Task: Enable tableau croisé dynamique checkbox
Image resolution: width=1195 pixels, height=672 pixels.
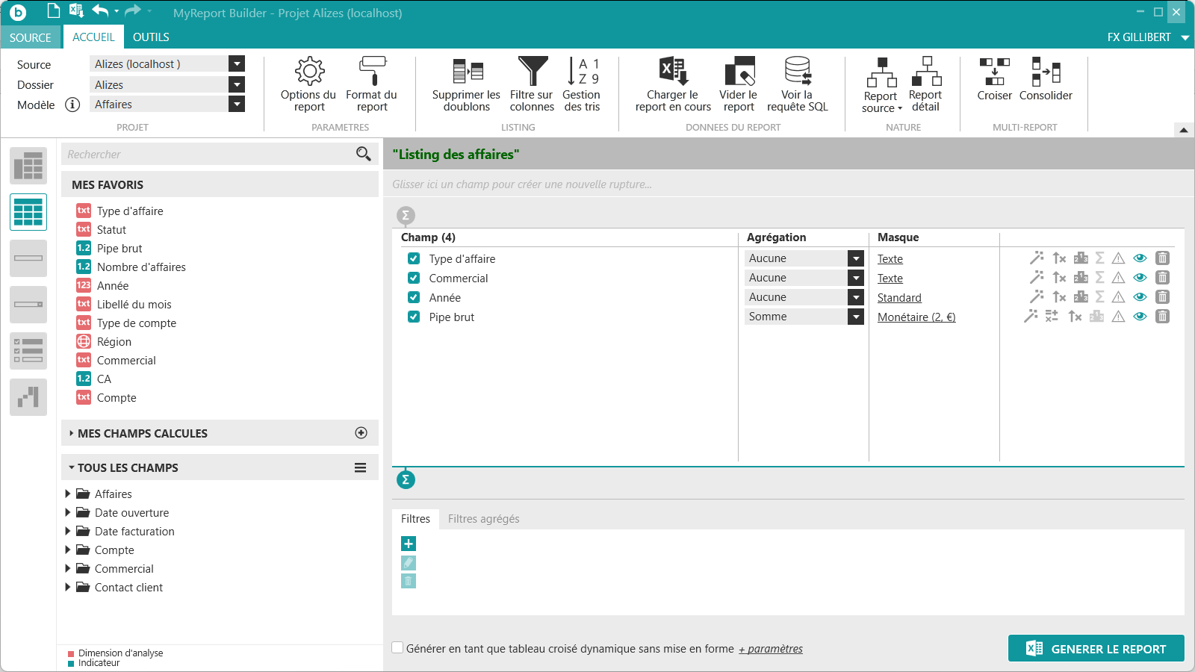Action: [x=398, y=648]
